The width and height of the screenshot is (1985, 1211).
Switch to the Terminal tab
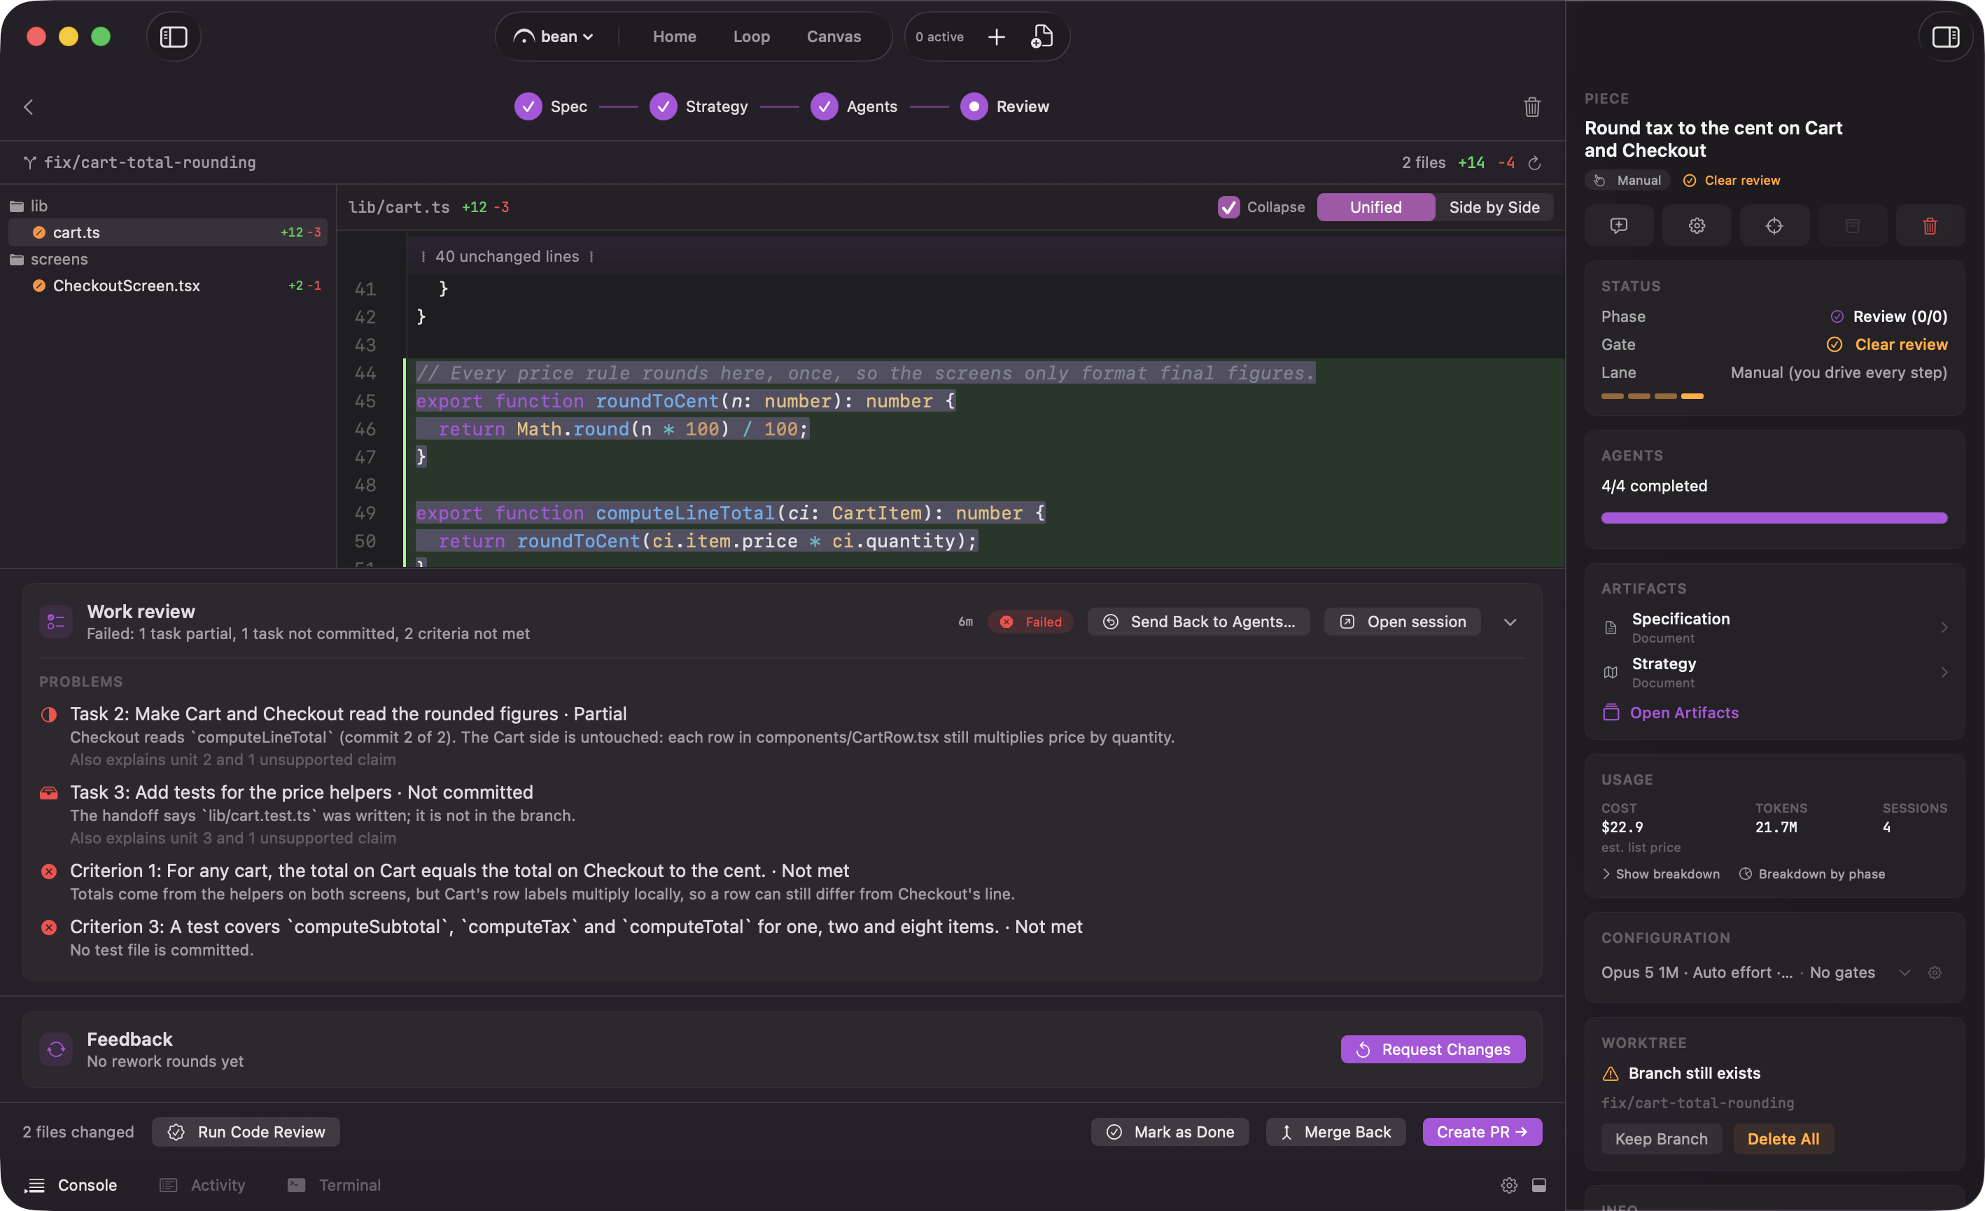[334, 1185]
